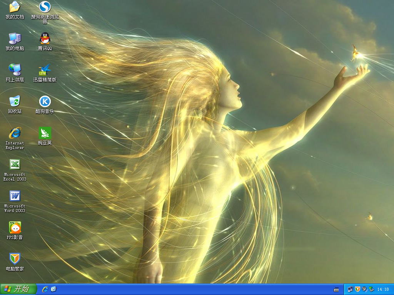Launch 腾讯QQ
Image resolution: width=394 pixels, height=295 pixels.
pos(45,40)
